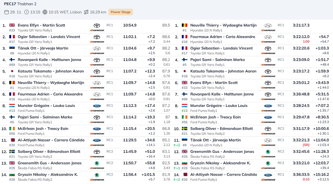Click the route icon beside 16,29 km
The width and height of the screenshot is (333, 184).
tap(86, 12)
